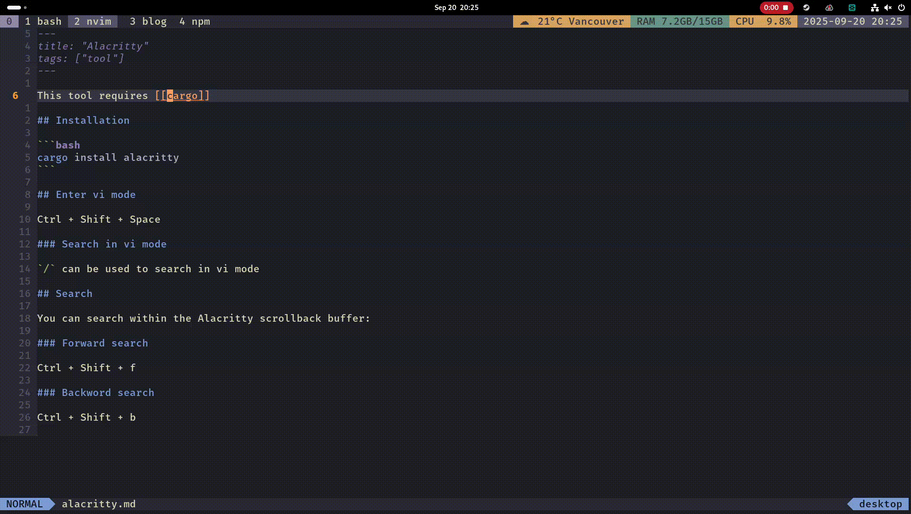Click the ### Search in vi mode heading
911x514 pixels.
102,244
